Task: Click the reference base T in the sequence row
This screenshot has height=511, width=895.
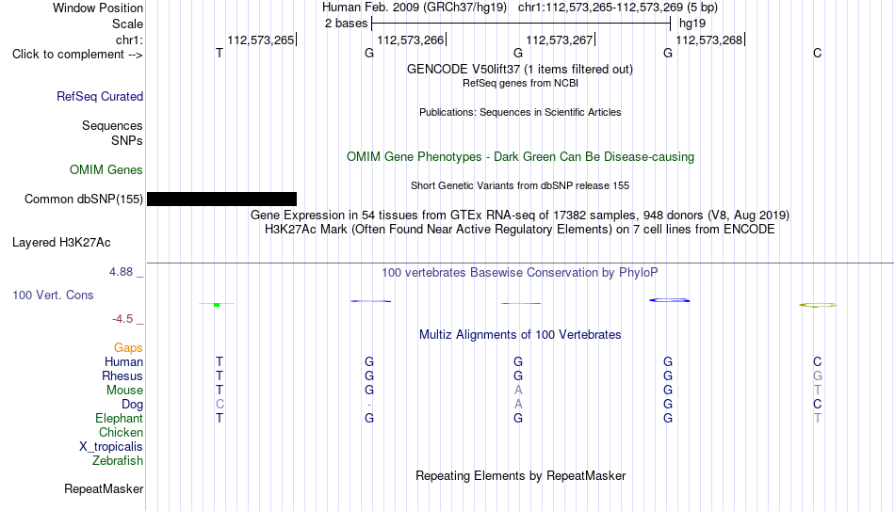Action: coord(220,53)
